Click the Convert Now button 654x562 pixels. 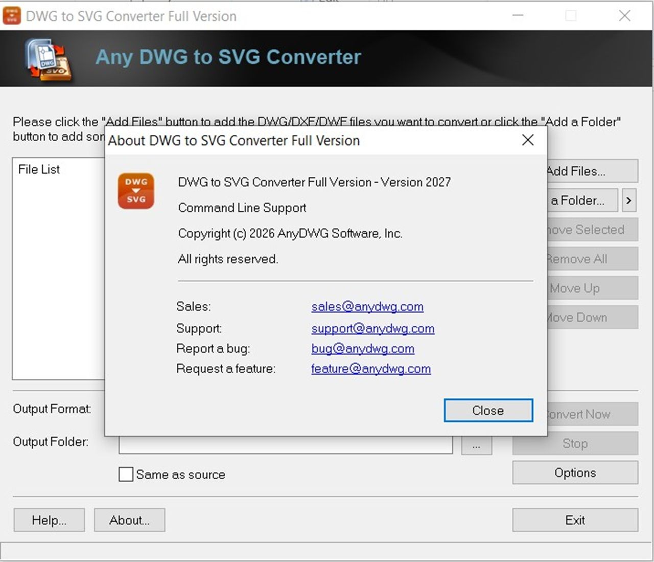(x=593, y=414)
